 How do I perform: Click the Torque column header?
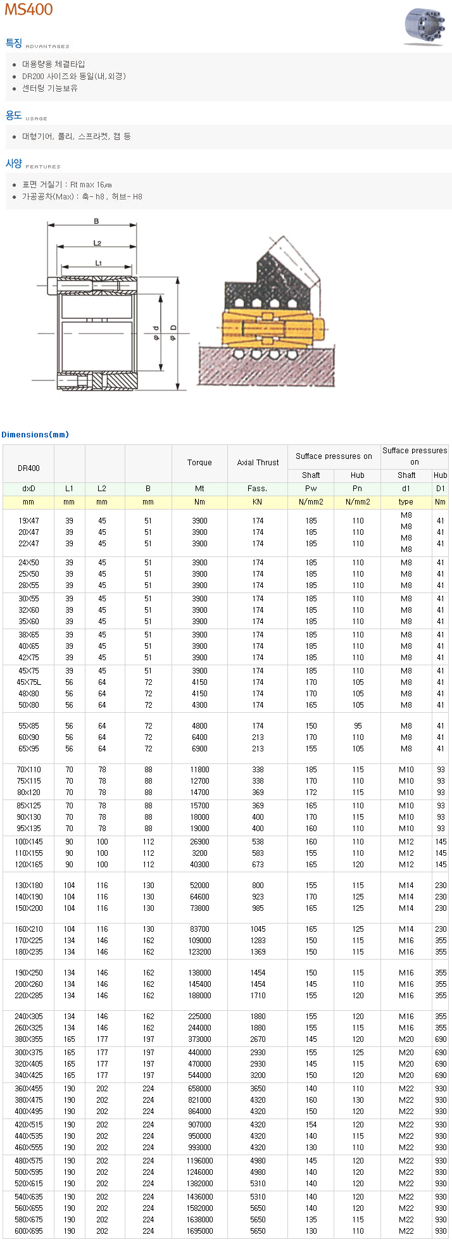coord(199,463)
